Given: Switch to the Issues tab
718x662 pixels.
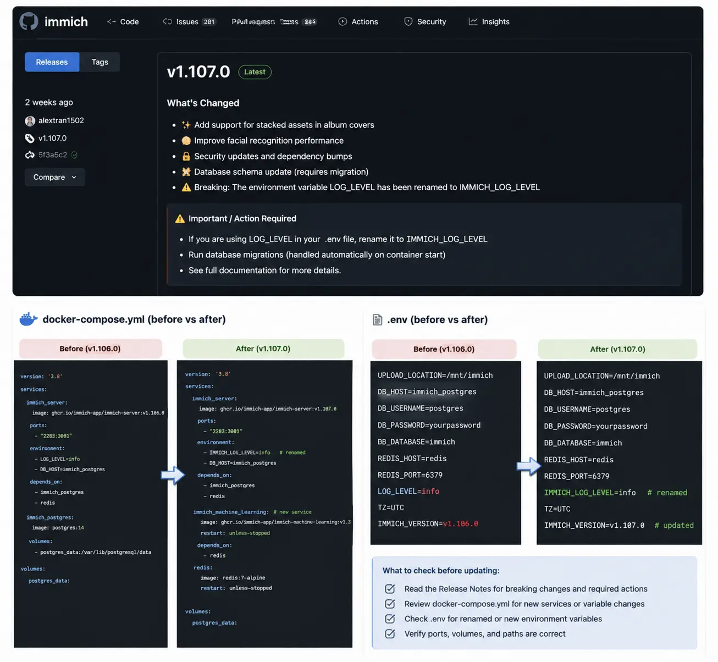Looking at the screenshot, I should 189,21.
